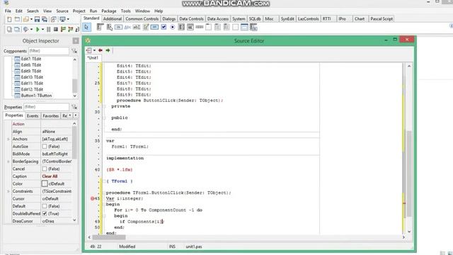Toggle the Cancel property checkbox

point(45,169)
